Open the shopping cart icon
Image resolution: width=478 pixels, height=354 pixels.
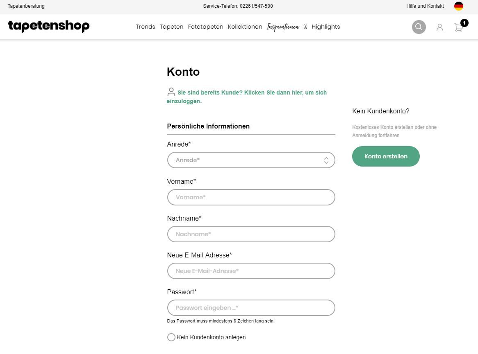point(459,27)
